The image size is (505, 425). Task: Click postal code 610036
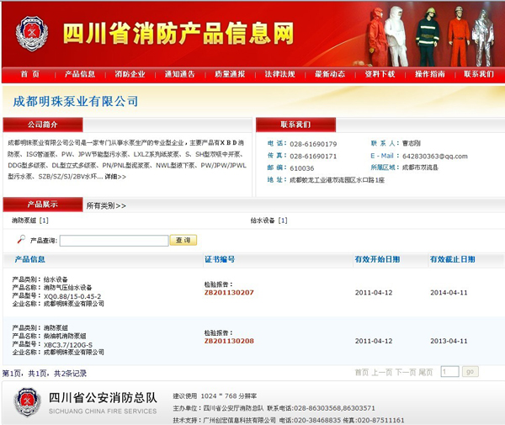tap(302, 168)
